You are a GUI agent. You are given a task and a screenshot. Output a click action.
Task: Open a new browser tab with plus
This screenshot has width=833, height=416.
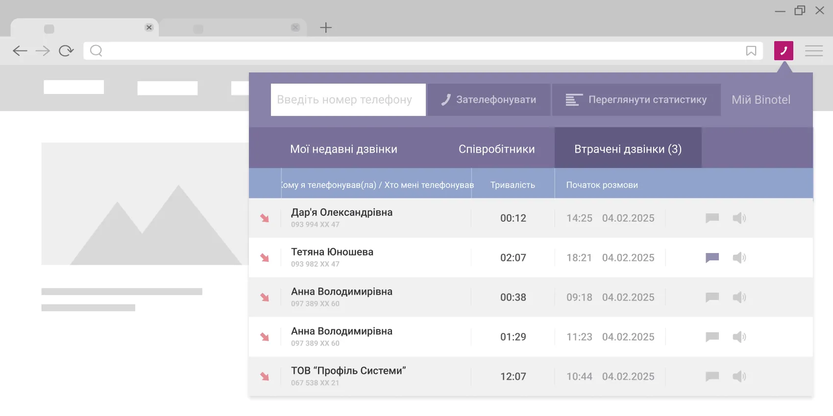pos(326,28)
